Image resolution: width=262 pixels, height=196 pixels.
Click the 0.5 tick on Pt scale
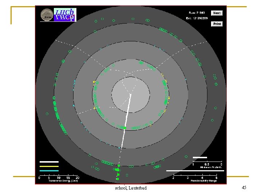(x=207, y=164)
